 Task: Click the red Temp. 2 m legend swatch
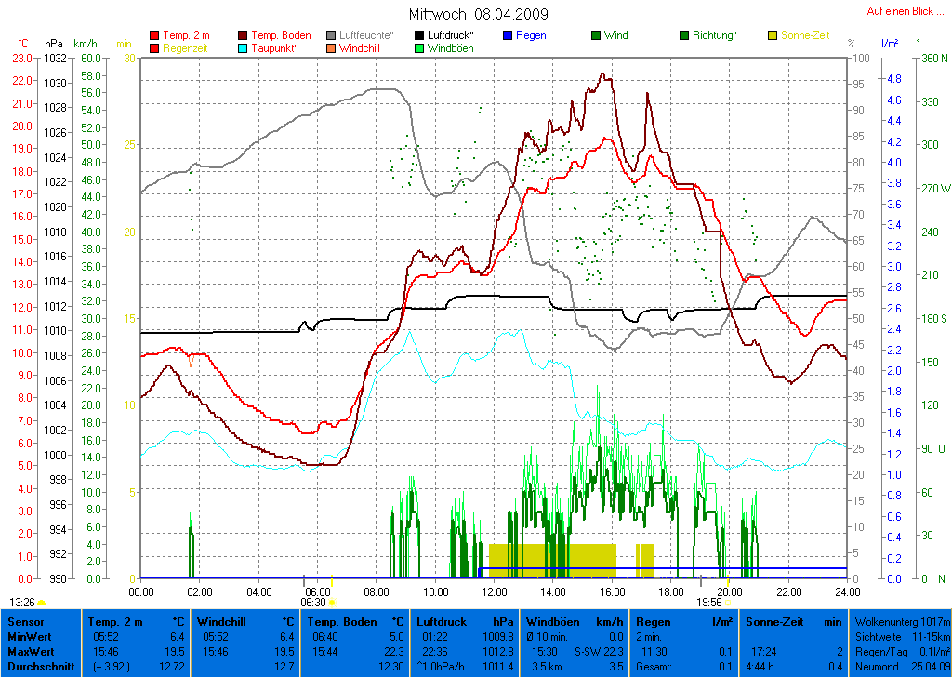154,35
